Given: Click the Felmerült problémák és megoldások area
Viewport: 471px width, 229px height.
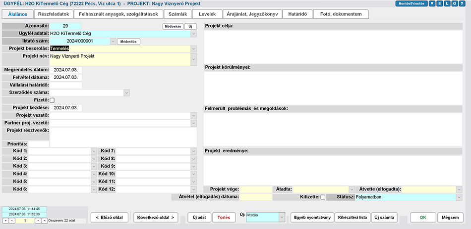Looking at the screenshot, I should coord(333,130).
